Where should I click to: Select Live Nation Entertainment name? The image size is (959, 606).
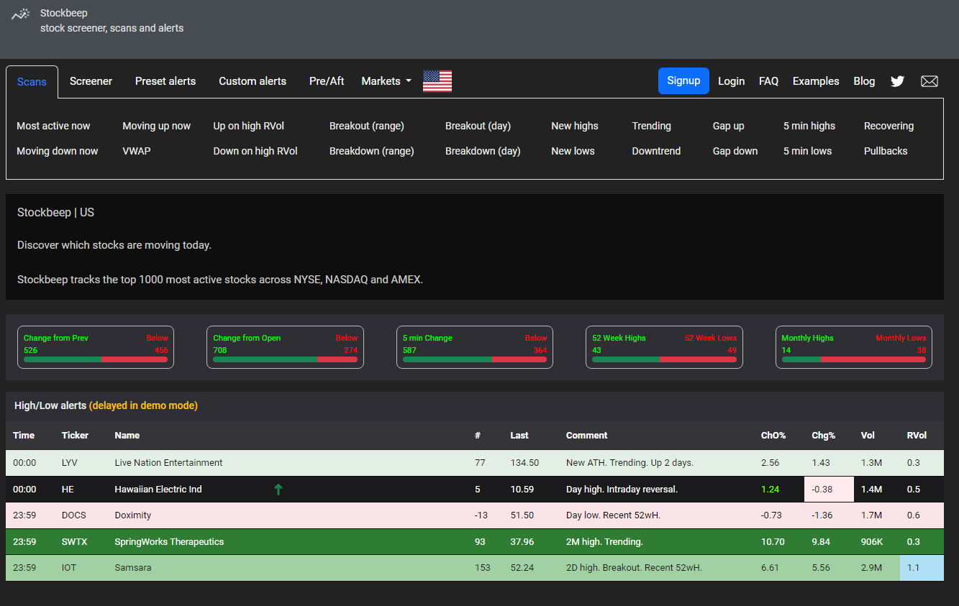[168, 463]
